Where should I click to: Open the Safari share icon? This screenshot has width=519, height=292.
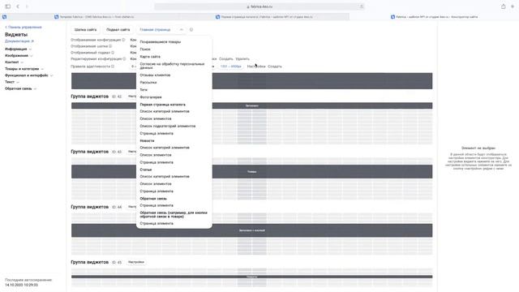pos(503,6)
